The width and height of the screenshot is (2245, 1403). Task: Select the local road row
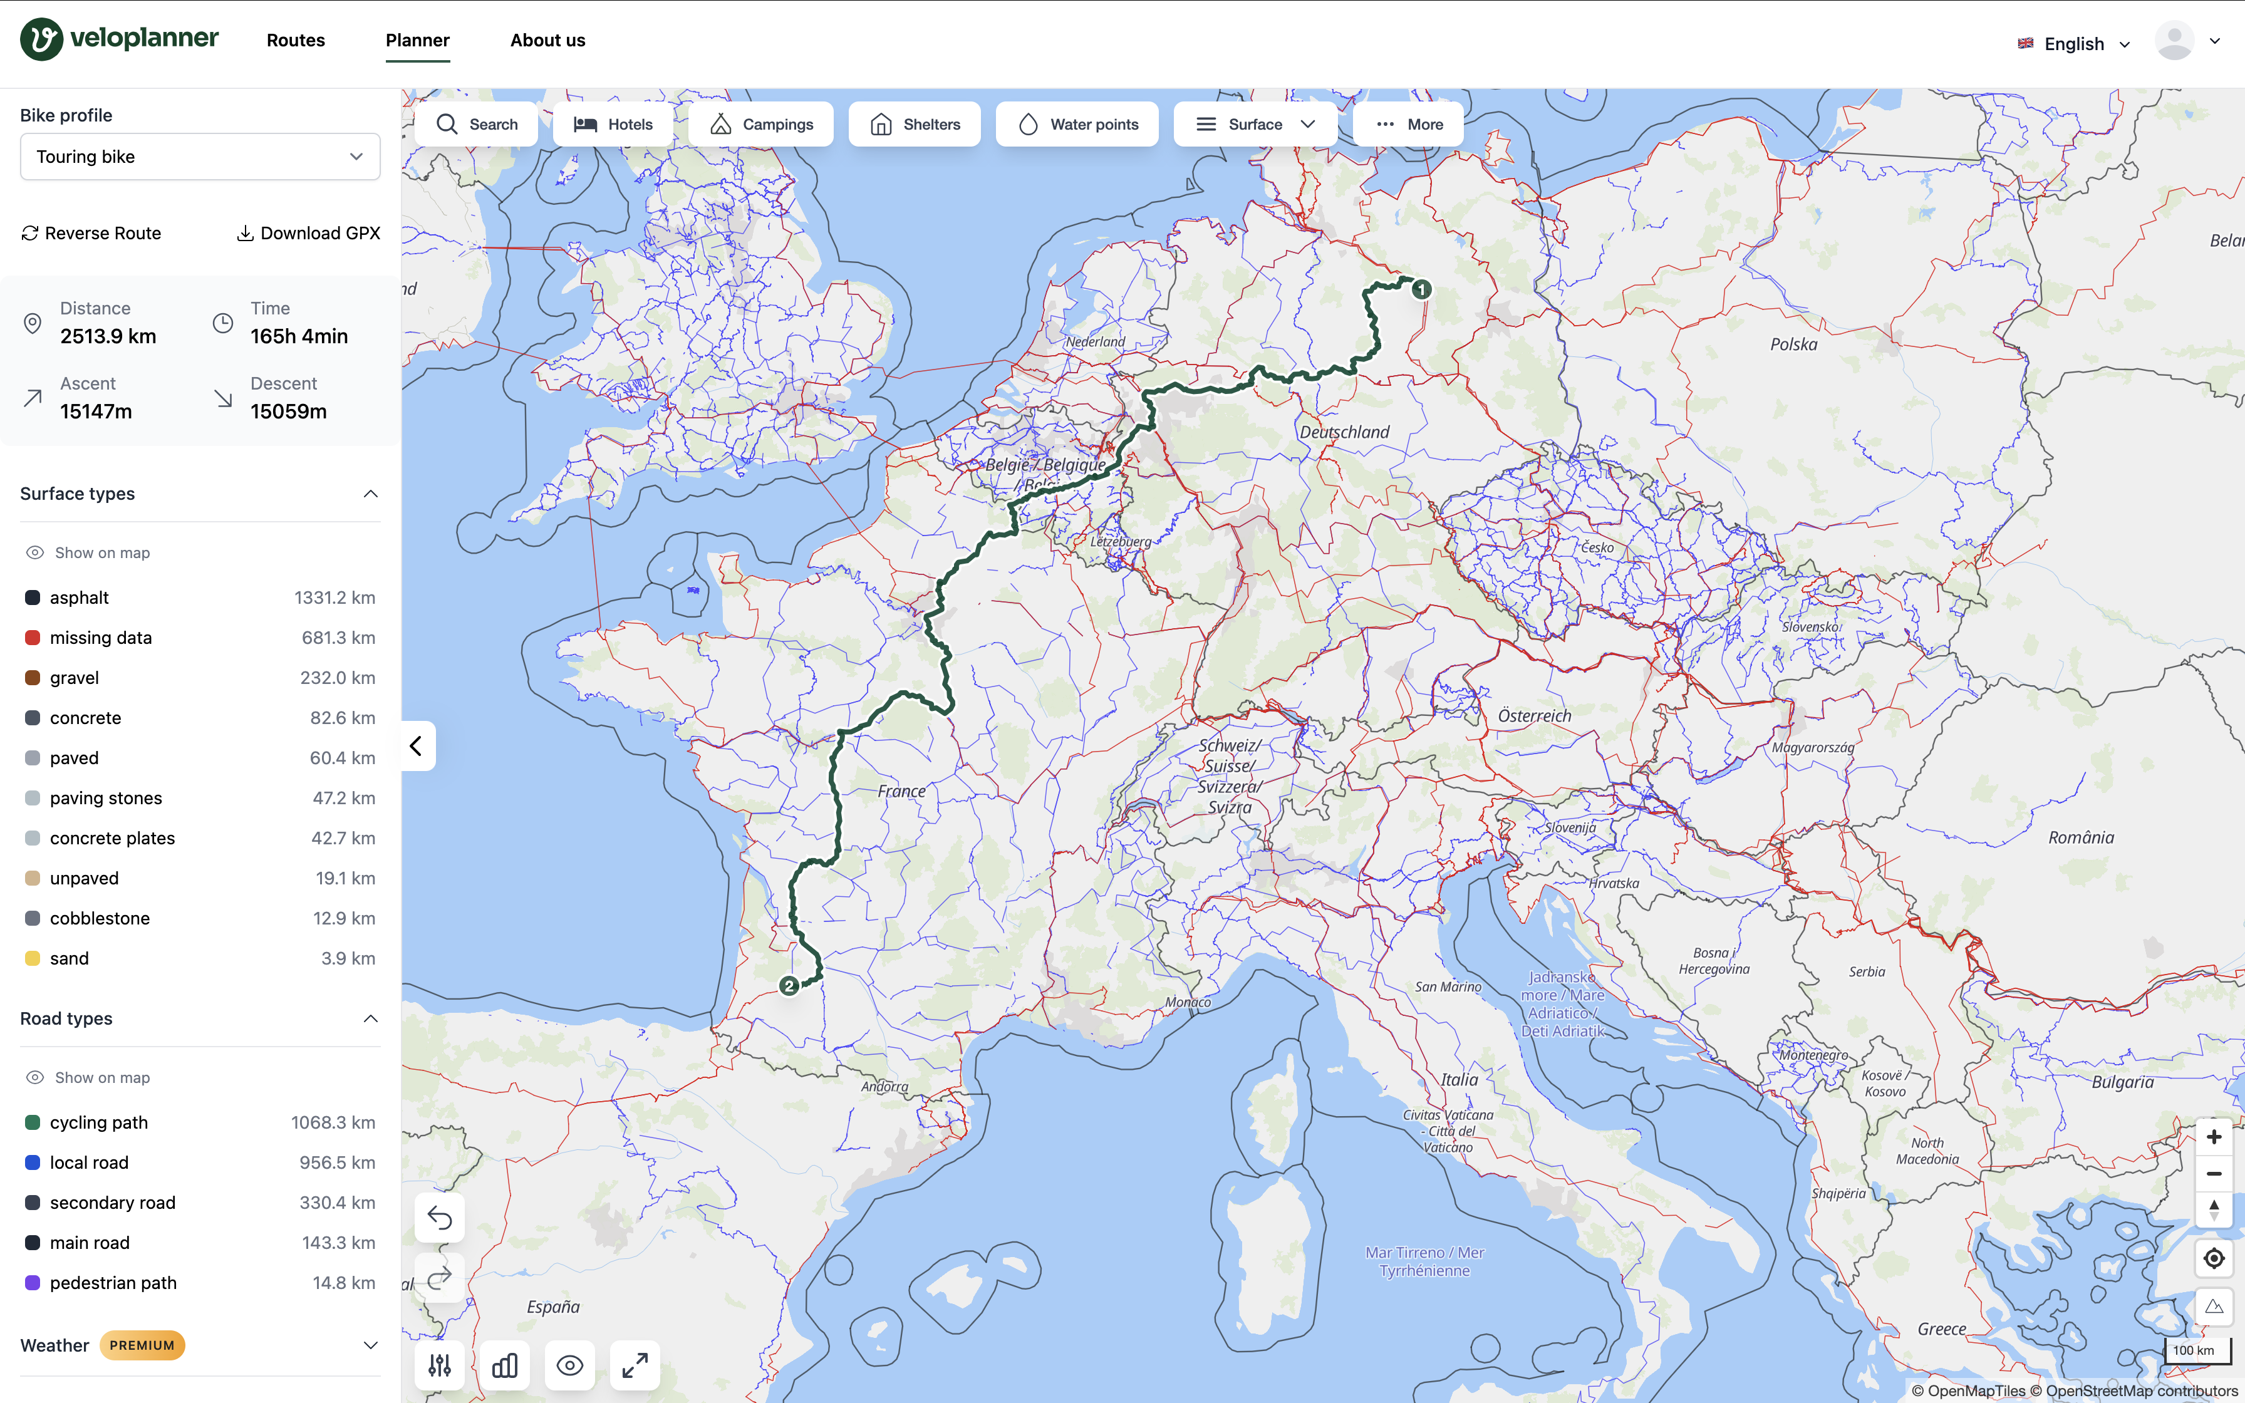[200, 1162]
